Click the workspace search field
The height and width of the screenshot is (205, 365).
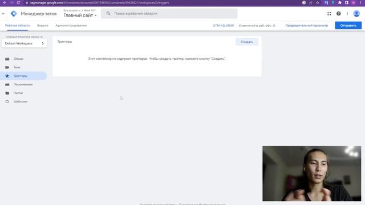tap(169, 14)
